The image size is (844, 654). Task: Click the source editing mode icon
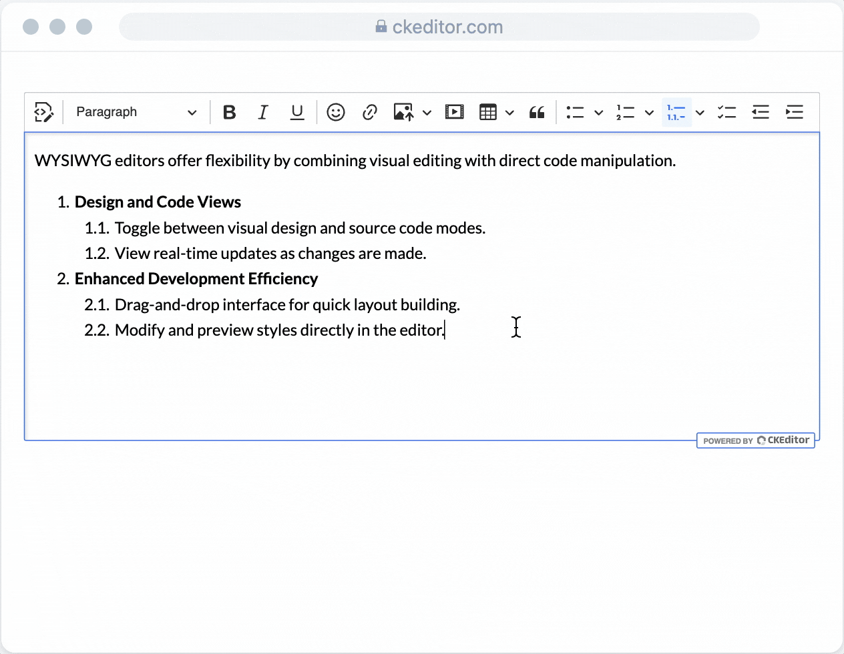click(43, 112)
